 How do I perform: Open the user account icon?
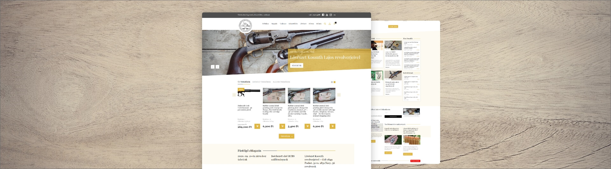pyautogui.click(x=329, y=24)
